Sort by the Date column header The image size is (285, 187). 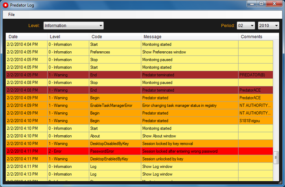(x=26, y=37)
